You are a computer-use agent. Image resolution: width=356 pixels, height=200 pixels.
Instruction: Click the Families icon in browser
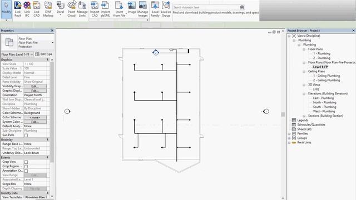point(294,133)
